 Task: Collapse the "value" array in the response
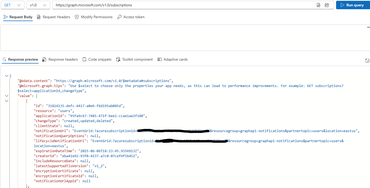coord(7,96)
